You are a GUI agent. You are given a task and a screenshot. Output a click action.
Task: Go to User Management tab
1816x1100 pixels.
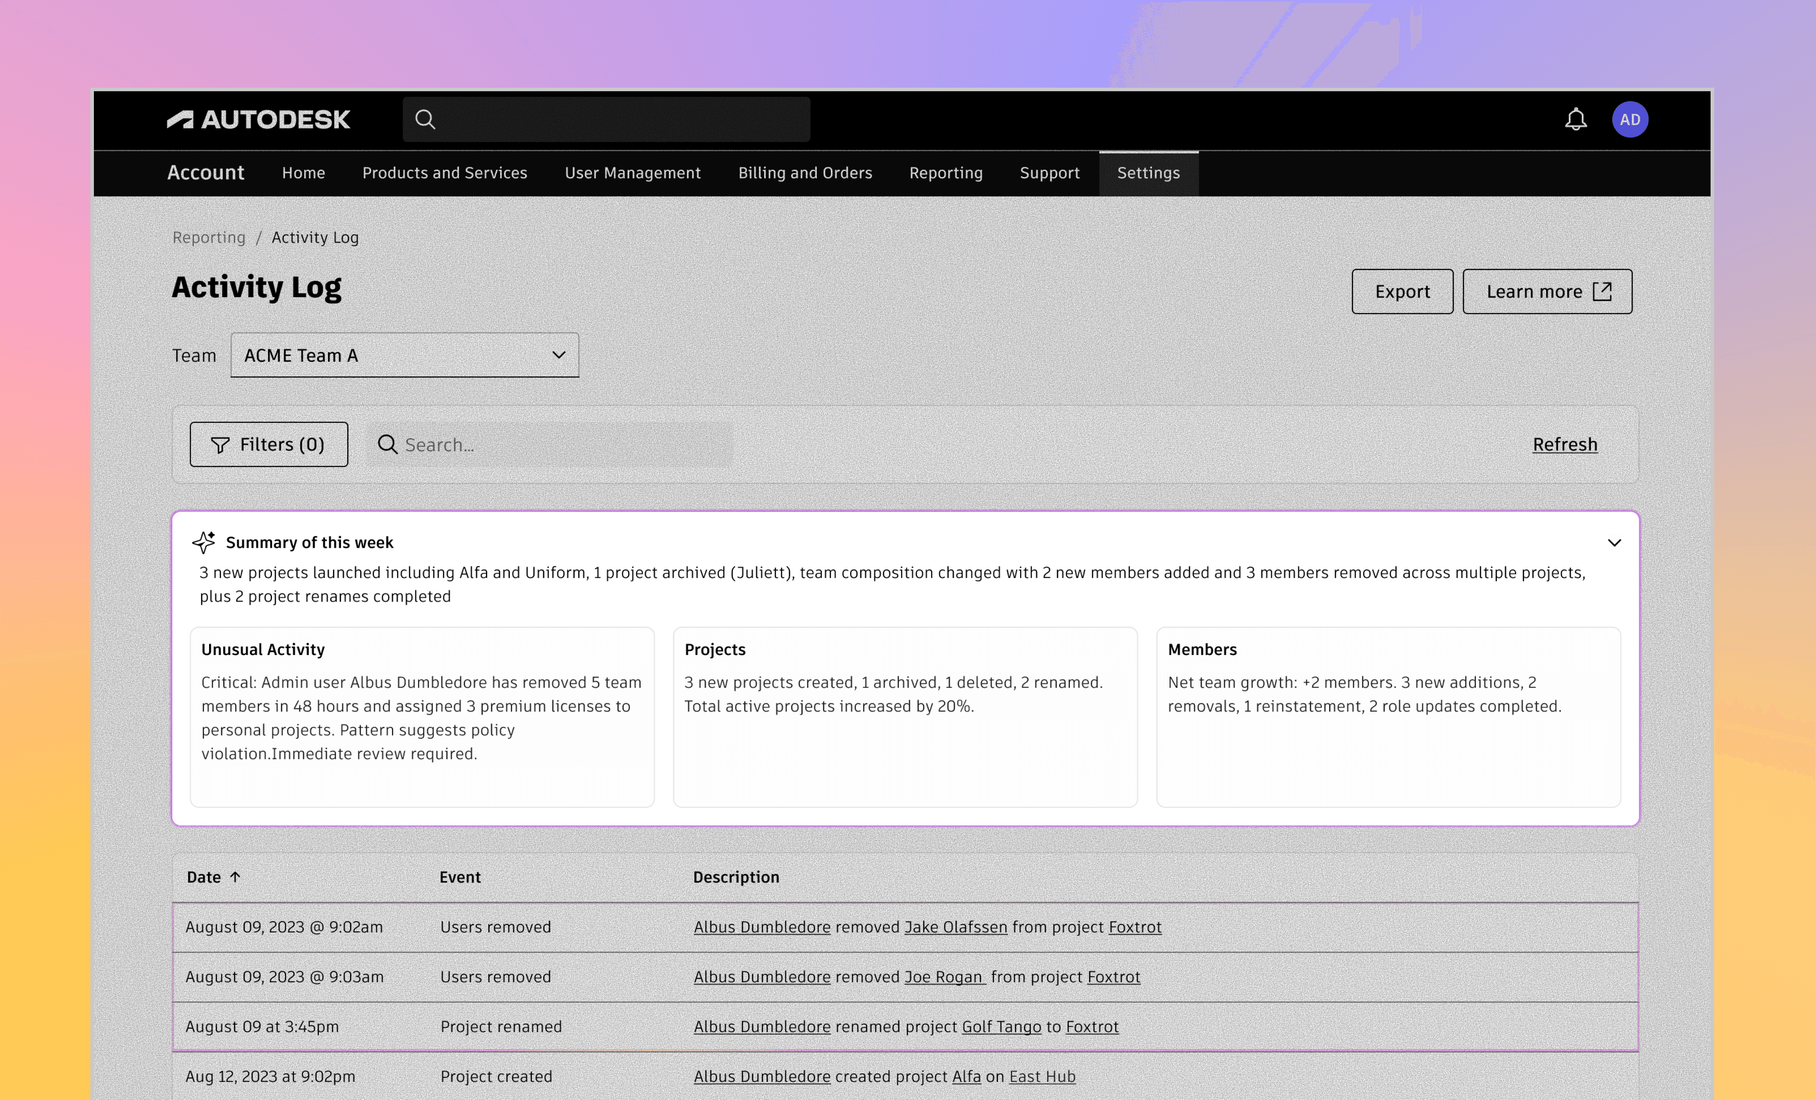pos(632,173)
